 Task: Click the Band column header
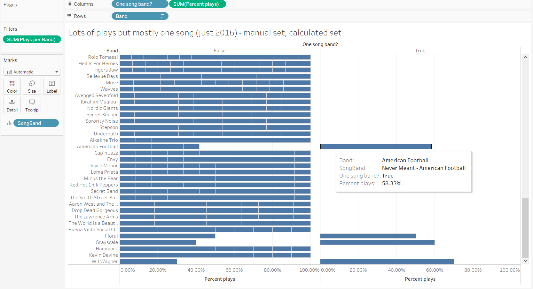click(x=112, y=50)
